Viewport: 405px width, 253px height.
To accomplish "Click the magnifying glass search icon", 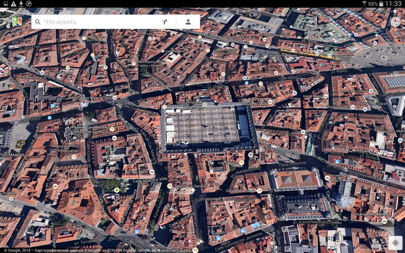I will pos(38,22).
